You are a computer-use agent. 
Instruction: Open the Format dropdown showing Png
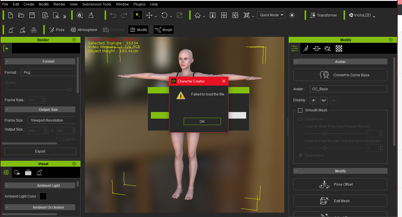48,73
